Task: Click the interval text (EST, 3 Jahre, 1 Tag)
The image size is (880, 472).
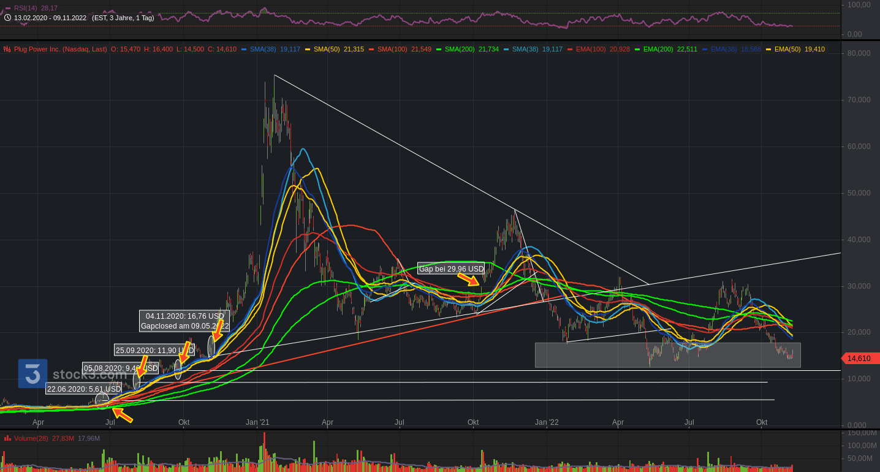Action: (123, 18)
